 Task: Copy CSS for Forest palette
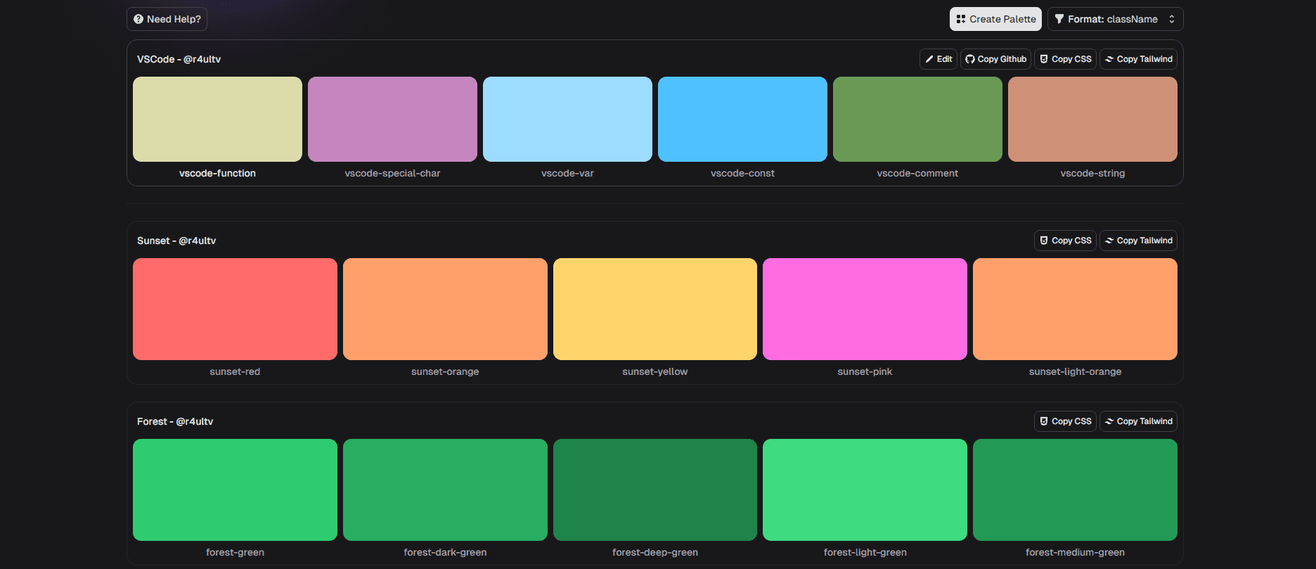(1066, 421)
